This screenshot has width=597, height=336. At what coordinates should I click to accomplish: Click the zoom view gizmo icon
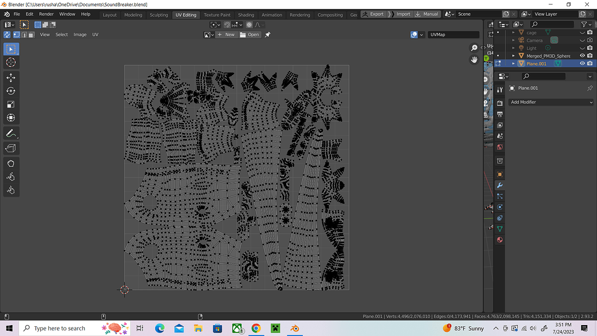point(474,47)
